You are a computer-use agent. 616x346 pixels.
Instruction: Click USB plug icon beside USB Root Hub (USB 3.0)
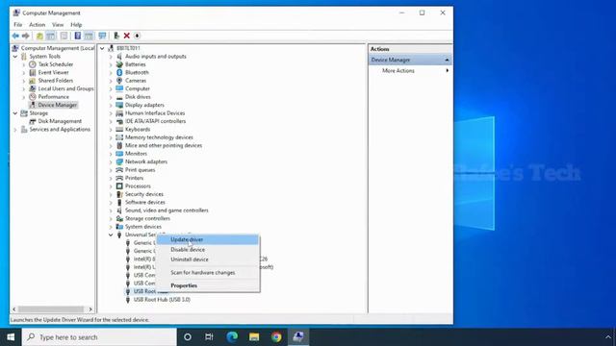(128, 300)
